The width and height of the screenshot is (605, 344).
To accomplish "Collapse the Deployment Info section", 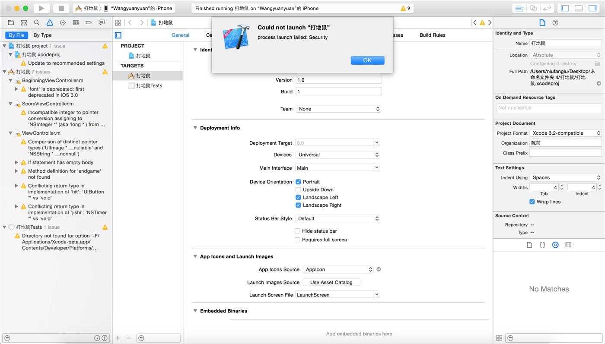I will 195,128.
